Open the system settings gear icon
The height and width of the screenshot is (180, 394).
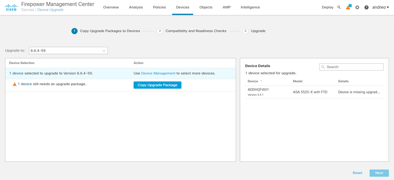pos(357,7)
